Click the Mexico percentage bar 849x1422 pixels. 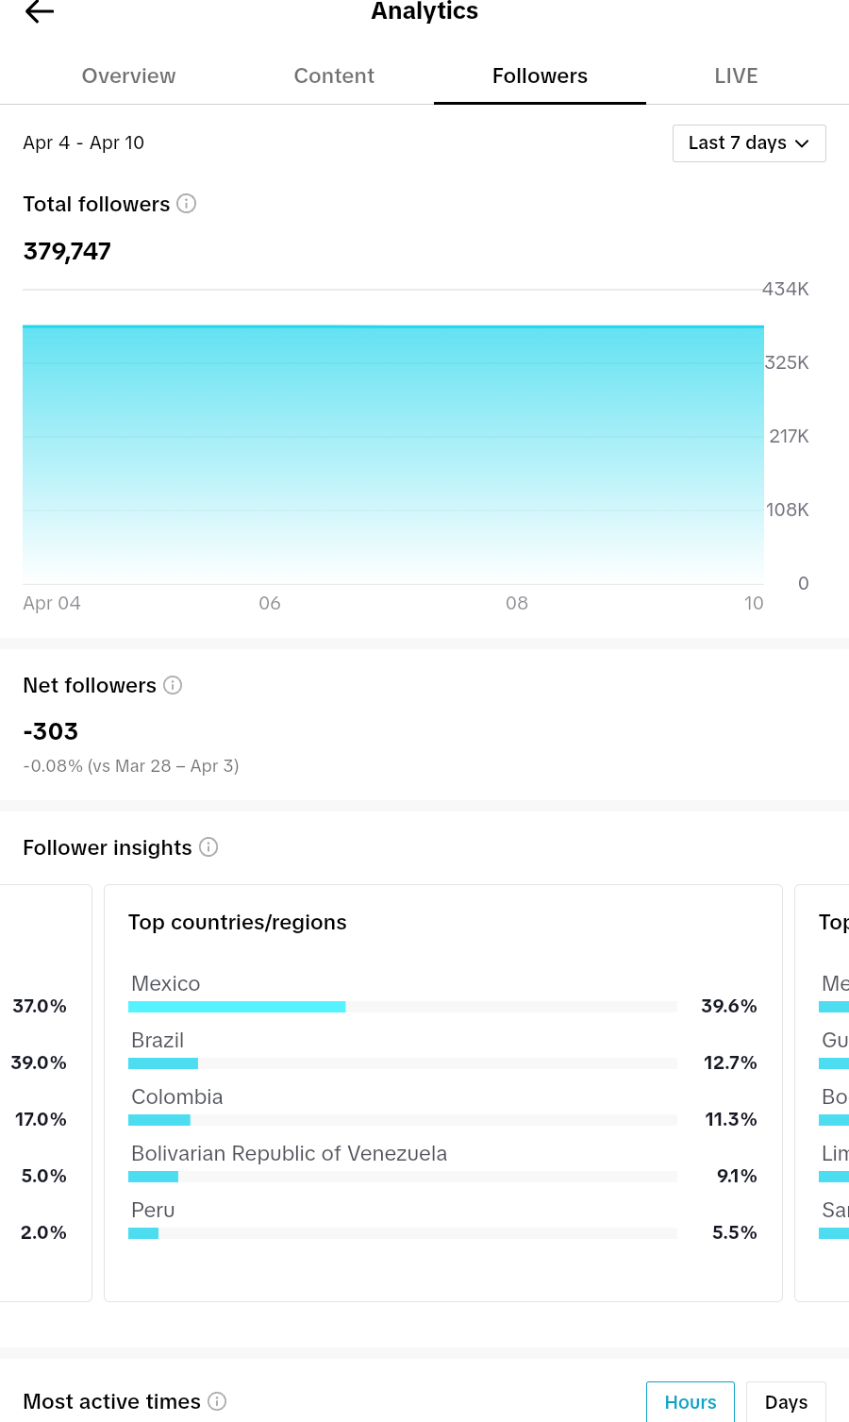coord(403,1007)
